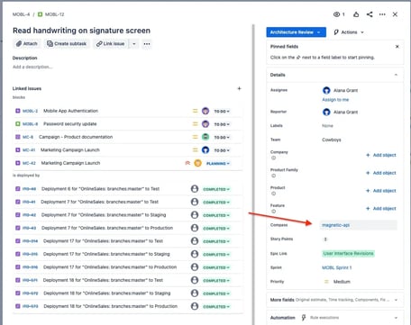Open Architecture Review status dropdown
This screenshot has height=325, width=411.
click(x=296, y=32)
